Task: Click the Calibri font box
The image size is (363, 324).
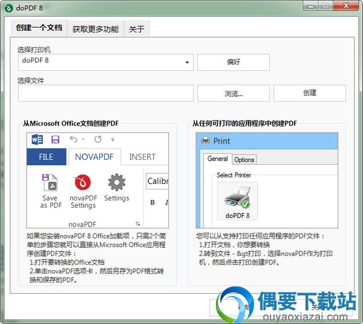Action: click(x=157, y=181)
